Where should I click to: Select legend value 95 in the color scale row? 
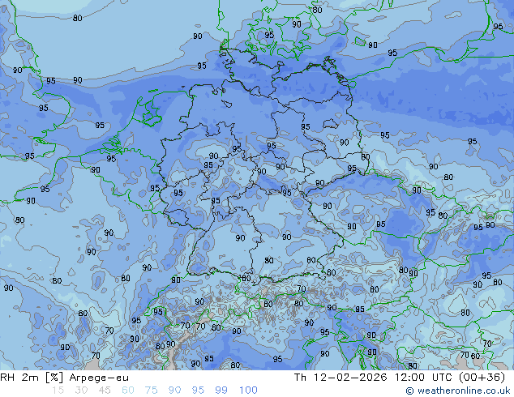[198, 391]
